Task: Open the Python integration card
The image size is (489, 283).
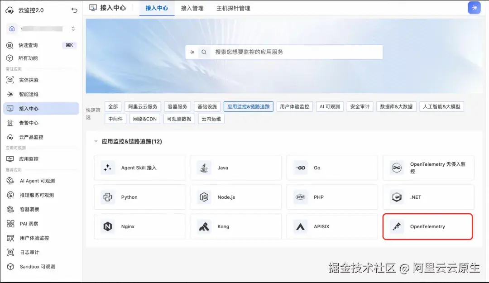Action: [139, 197]
